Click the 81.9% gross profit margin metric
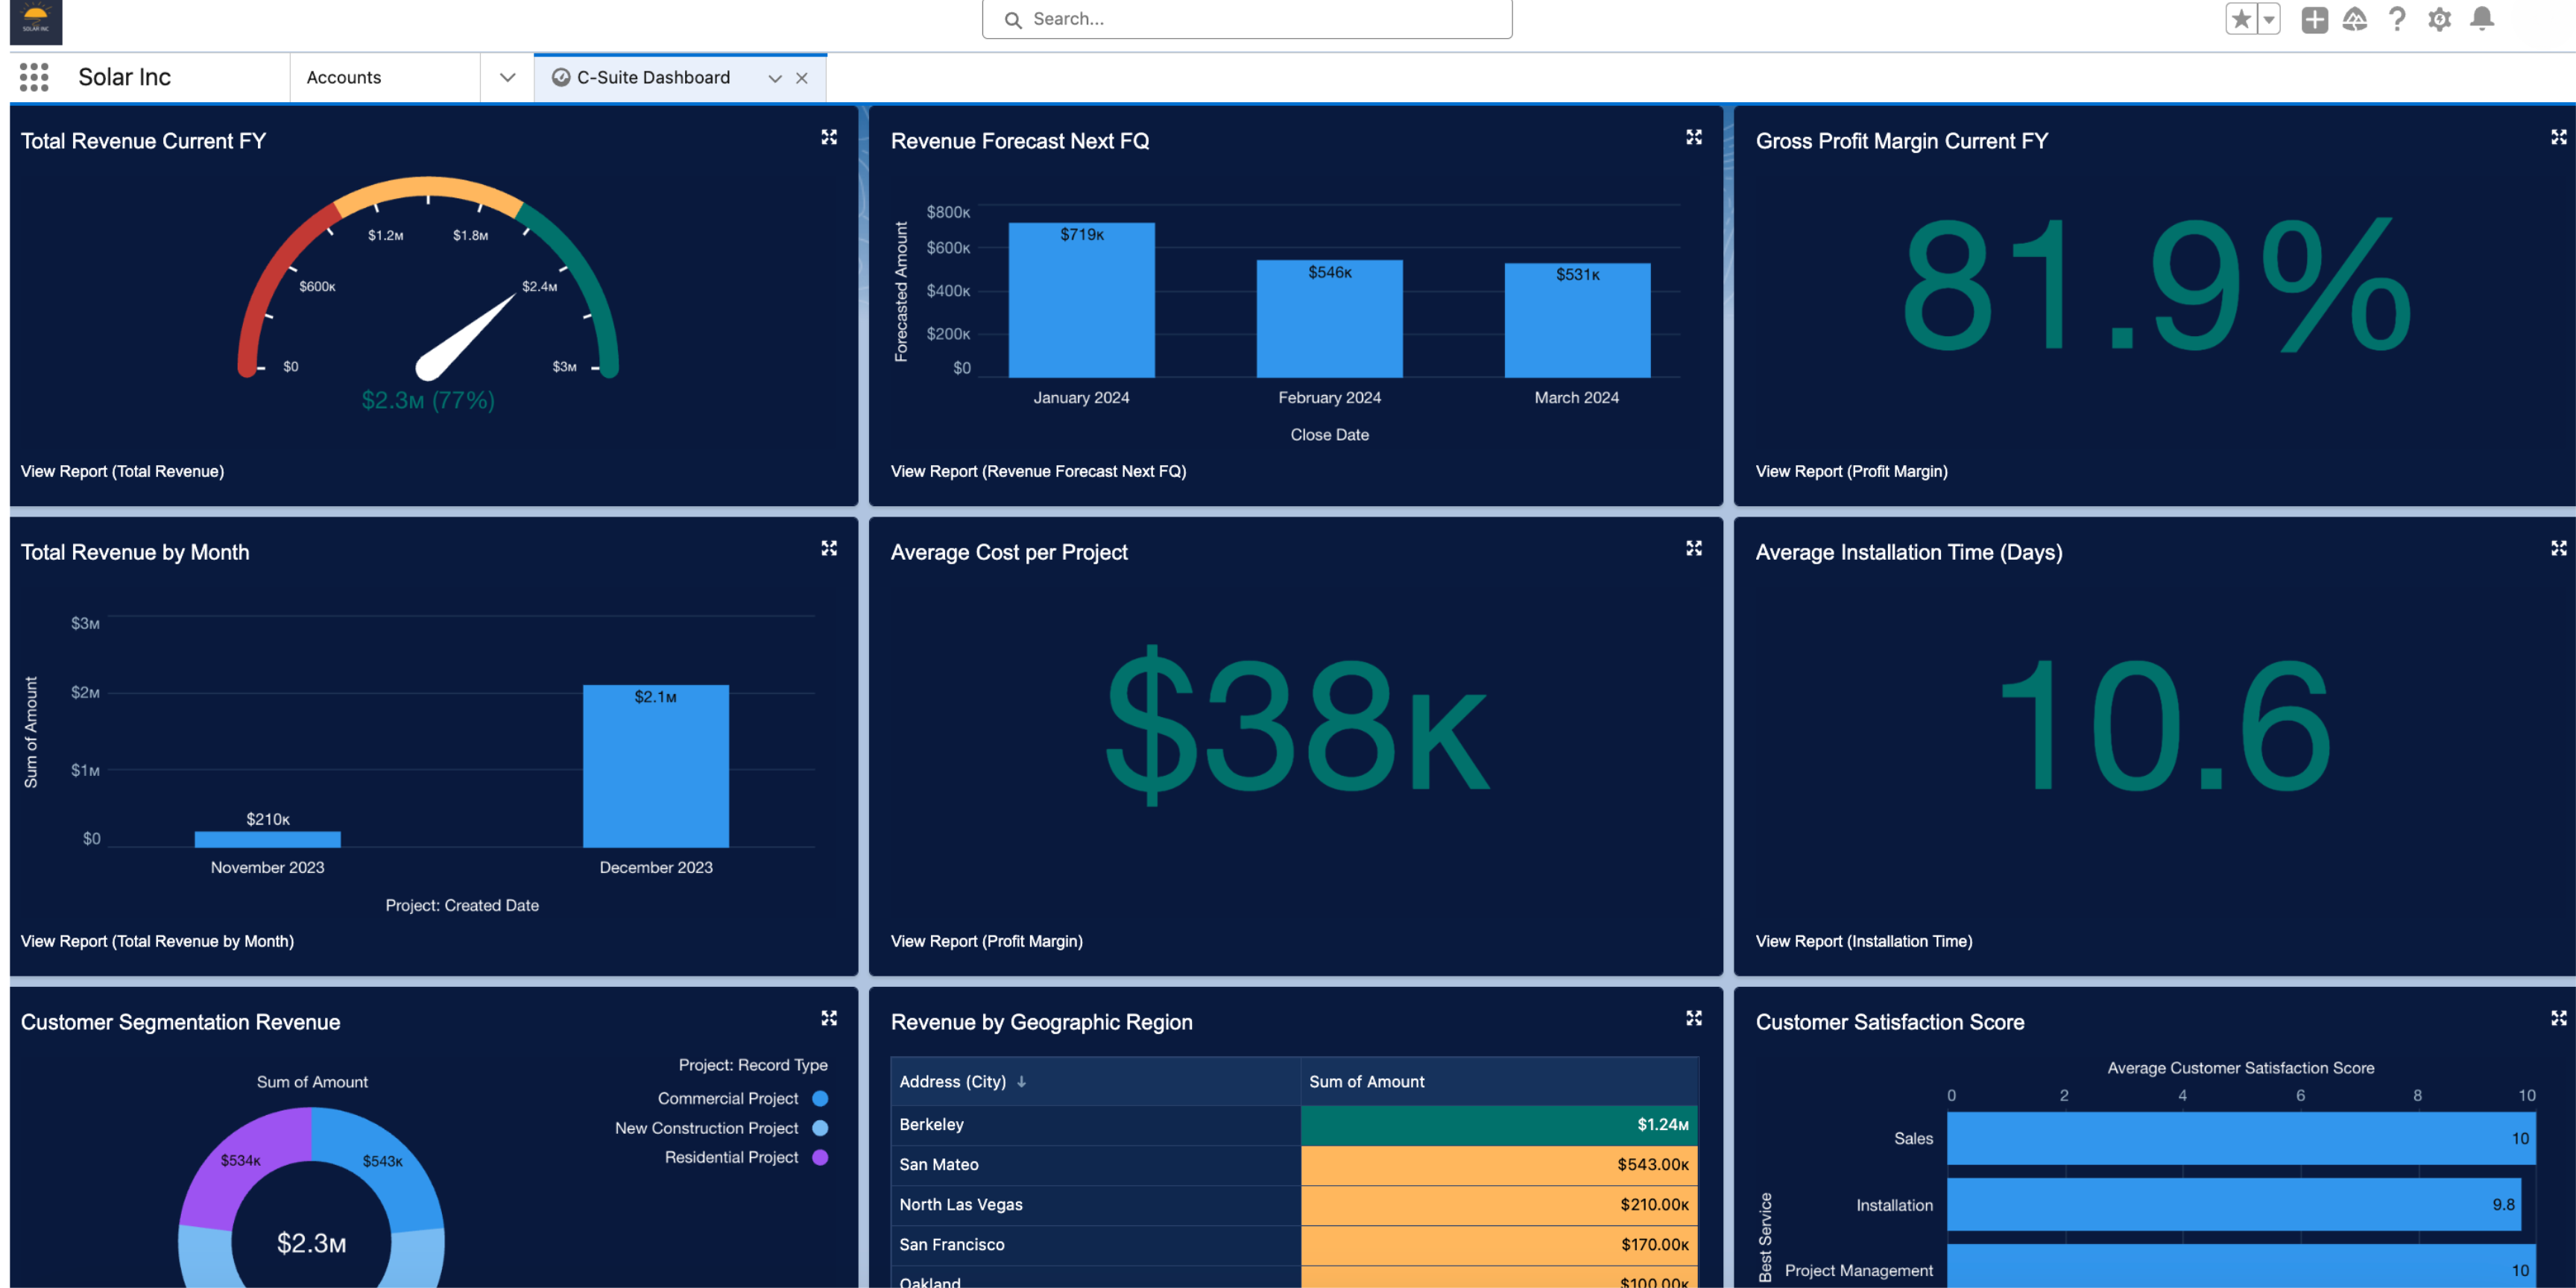This screenshot has width=2576, height=1288. point(2156,286)
